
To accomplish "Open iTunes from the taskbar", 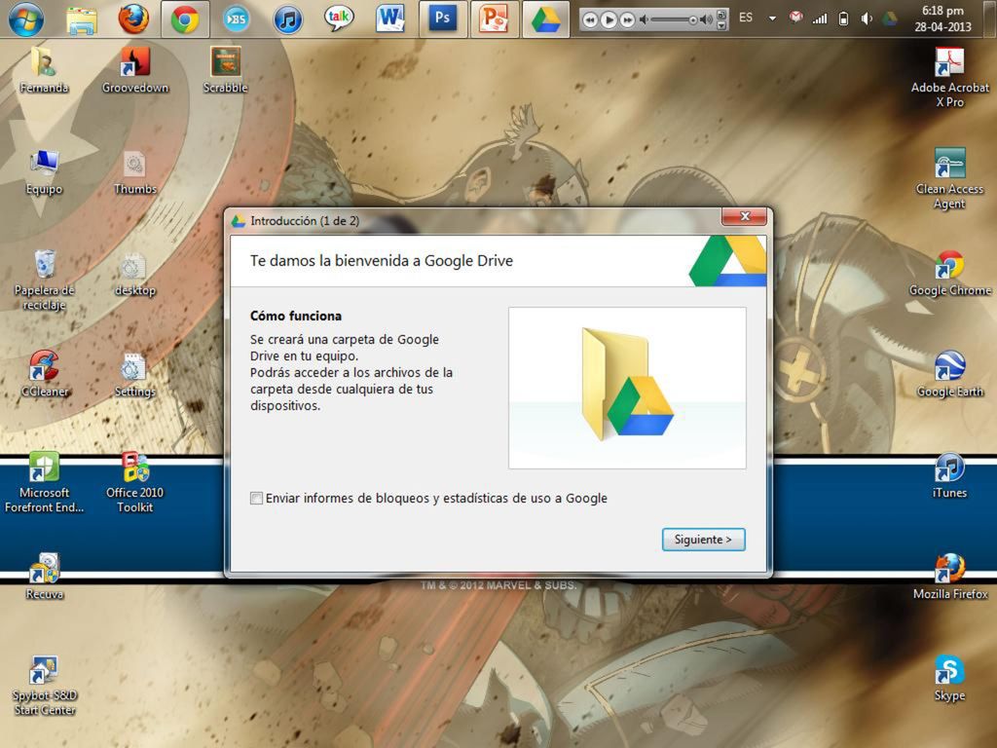I will pyautogui.click(x=287, y=19).
